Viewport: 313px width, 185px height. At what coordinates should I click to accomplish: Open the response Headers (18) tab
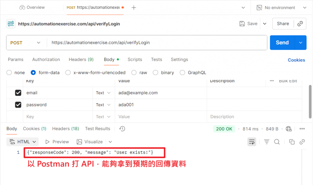(x=65, y=129)
